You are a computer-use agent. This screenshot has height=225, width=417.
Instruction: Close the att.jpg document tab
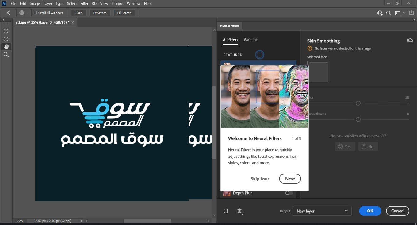[x=73, y=22]
